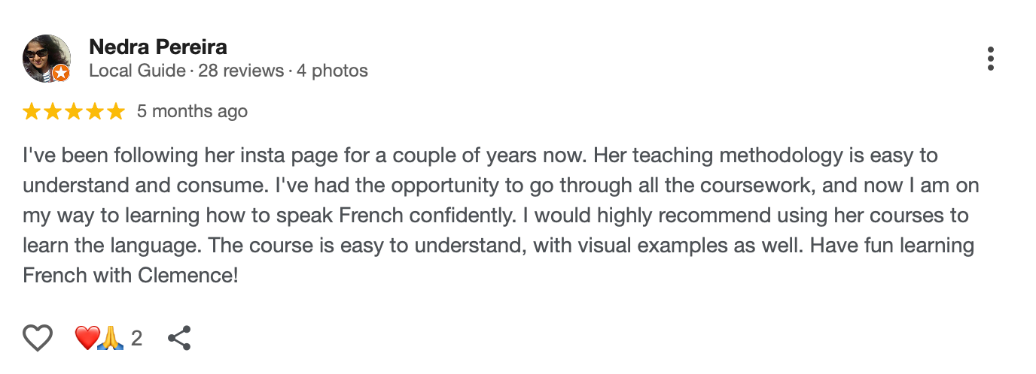This screenshot has height=374, width=1036.
Task: Click the "Local Guide" label text
Action: (x=137, y=71)
